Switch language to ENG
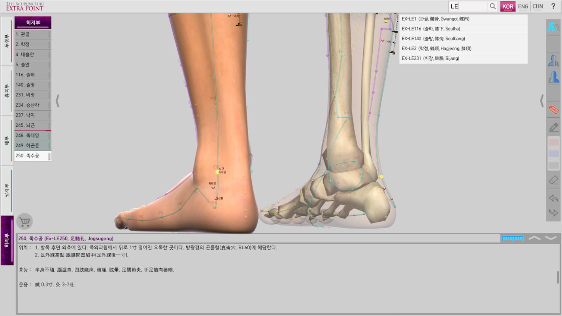This screenshot has height=316, width=562. coord(523,6)
